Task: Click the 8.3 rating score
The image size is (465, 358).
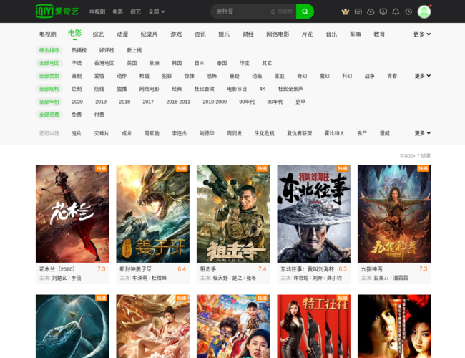Action: click(x=343, y=269)
